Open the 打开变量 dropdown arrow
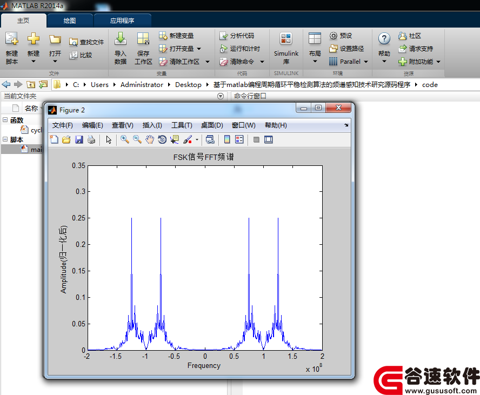Image resolution: width=480 pixels, height=395 pixels. tap(199, 49)
